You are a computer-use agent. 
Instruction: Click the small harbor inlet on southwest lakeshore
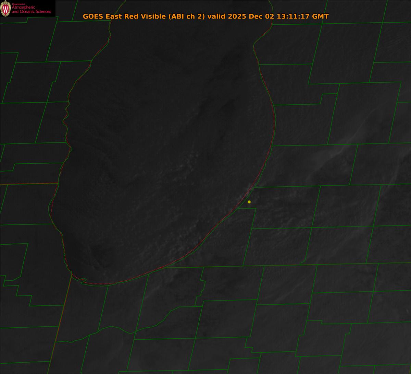(82, 280)
